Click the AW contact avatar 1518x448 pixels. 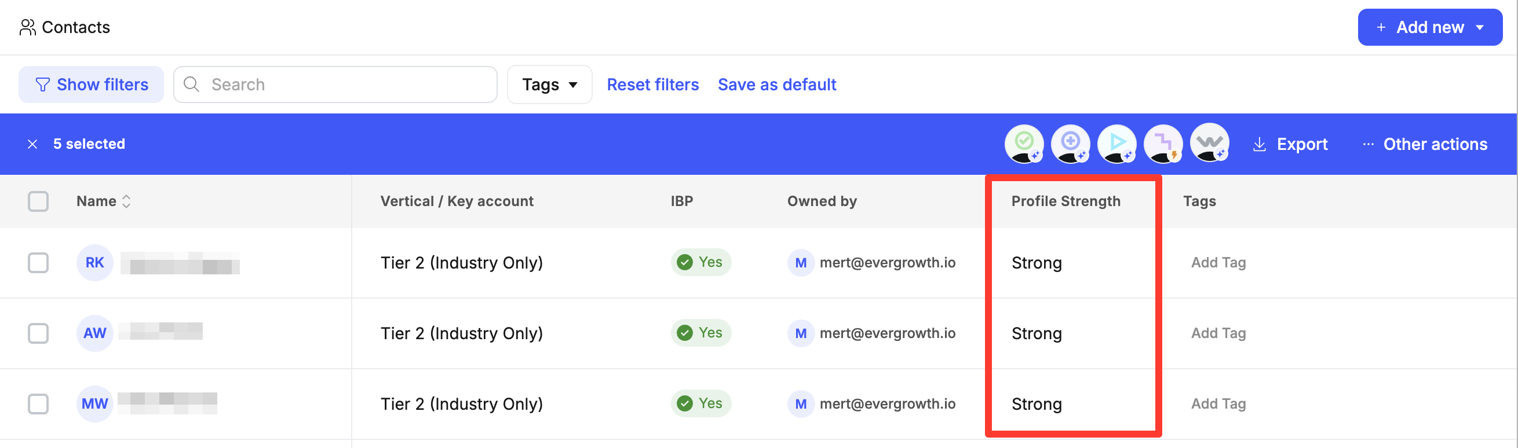point(94,333)
